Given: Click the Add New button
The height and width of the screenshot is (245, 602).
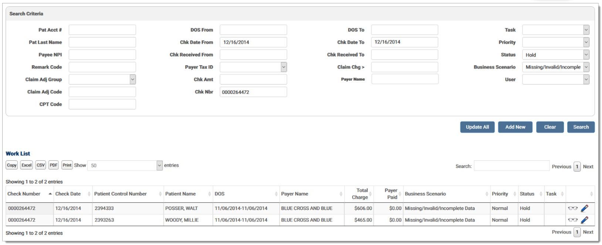Looking at the screenshot, I should point(515,127).
